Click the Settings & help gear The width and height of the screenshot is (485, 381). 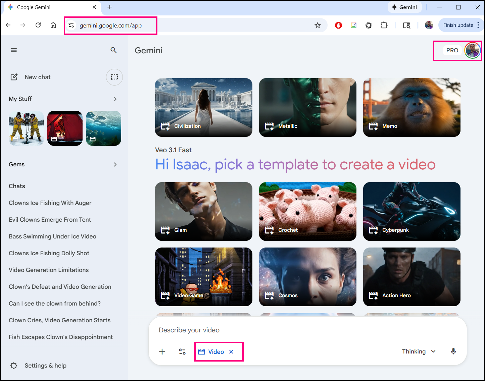point(14,366)
